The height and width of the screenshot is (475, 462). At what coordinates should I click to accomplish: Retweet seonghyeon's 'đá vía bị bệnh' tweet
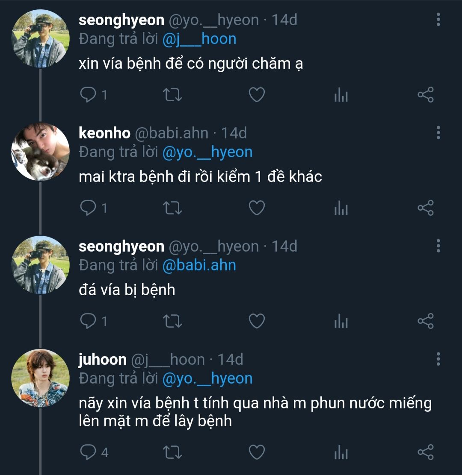pos(173,321)
